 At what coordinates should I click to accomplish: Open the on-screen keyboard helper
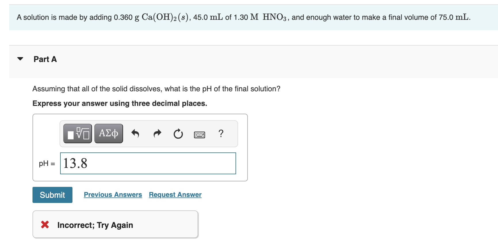coord(200,134)
